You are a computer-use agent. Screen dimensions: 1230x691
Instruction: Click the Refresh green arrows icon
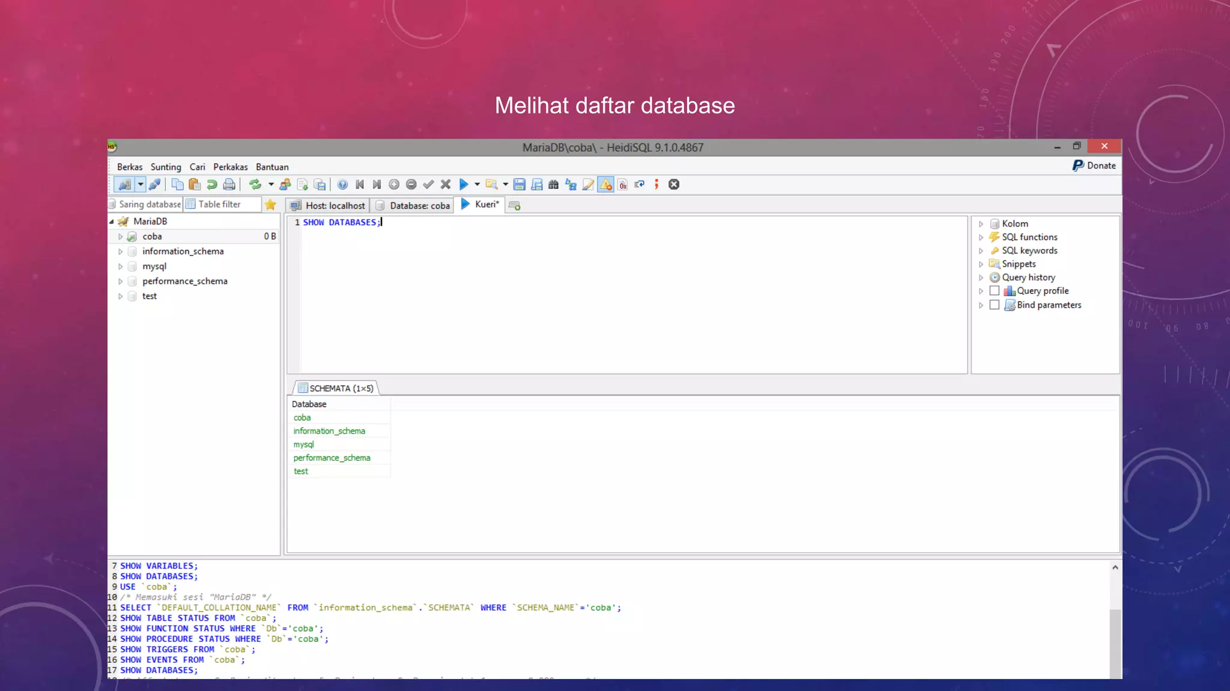(255, 184)
